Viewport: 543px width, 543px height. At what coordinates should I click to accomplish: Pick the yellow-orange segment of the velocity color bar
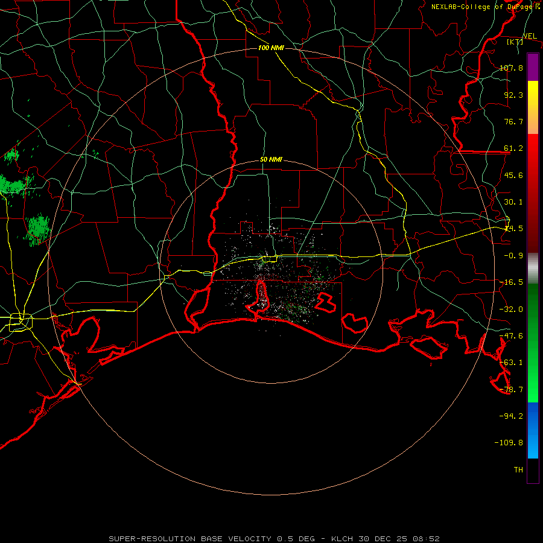(x=533, y=107)
